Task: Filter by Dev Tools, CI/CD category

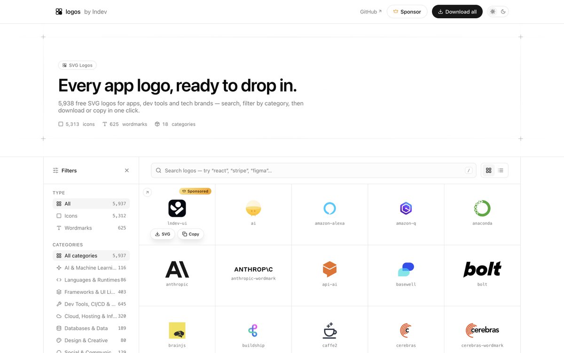Action: (x=91, y=304)
